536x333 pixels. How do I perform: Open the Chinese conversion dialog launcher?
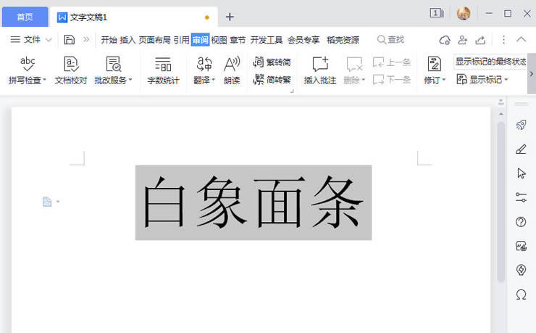[292, 91]
